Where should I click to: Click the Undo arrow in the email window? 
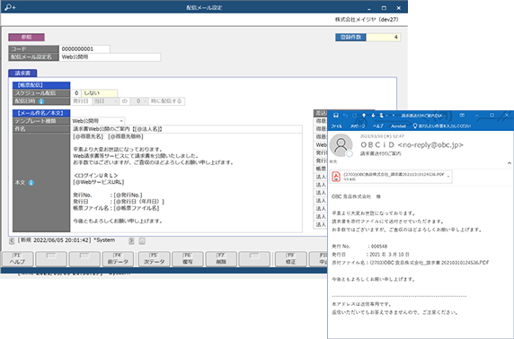(345, 115)
